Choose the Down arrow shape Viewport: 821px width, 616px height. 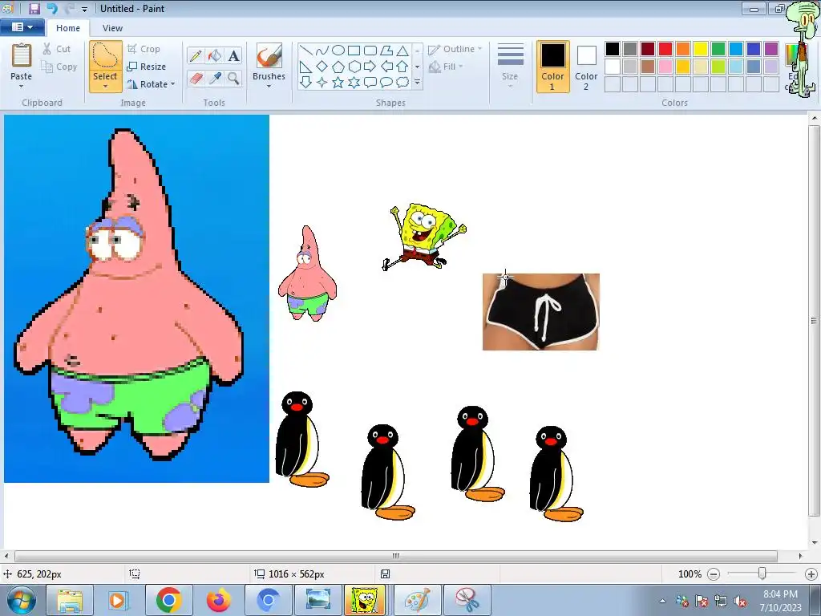306,83
